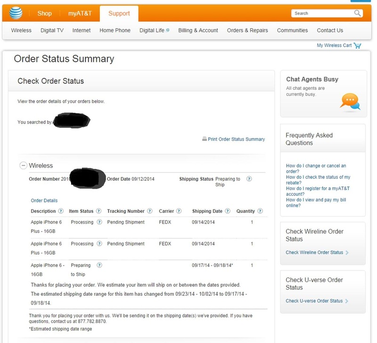Click help icon next to Shipping Status
This screenshot has height=343, width=377.
(x=249, y=179)
